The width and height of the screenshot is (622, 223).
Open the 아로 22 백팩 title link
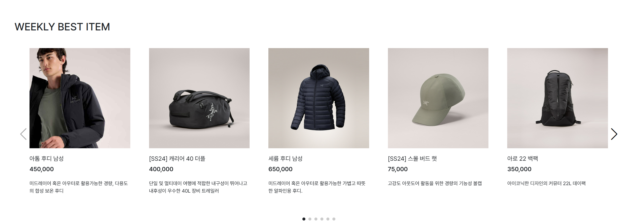(523, 158)
